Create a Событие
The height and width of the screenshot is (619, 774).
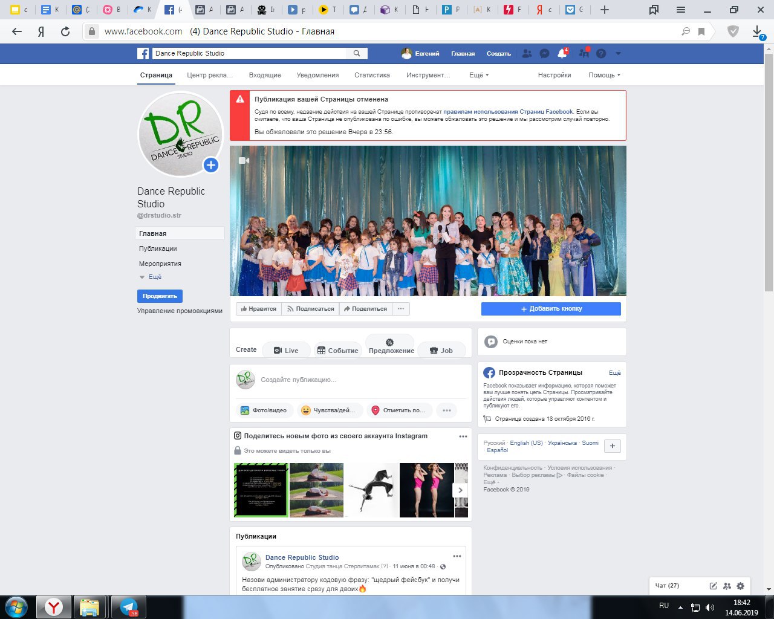click(x=337, y=351)
